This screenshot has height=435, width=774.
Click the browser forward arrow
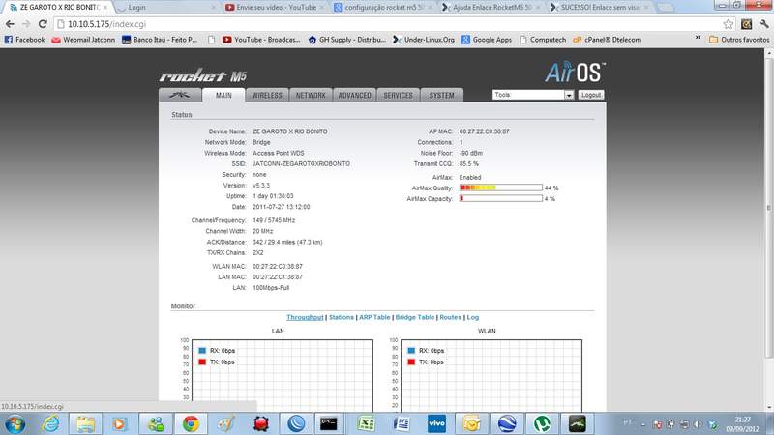click(26, 23)
